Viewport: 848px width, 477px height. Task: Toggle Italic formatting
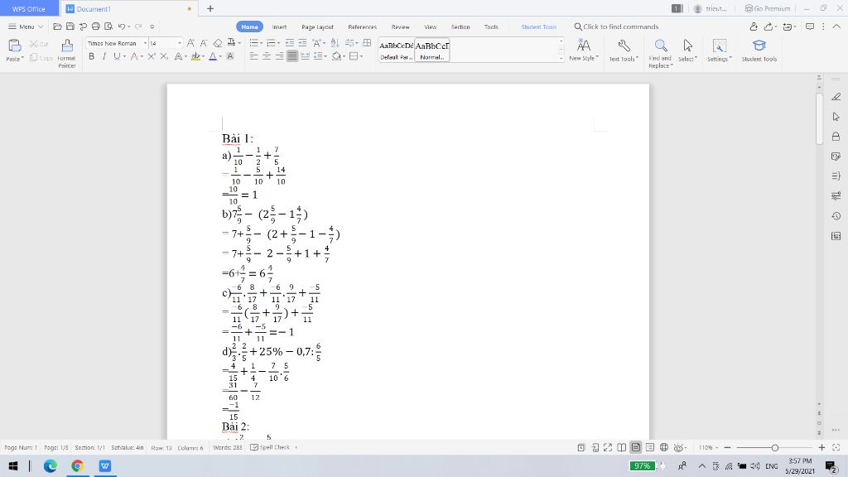[104, 56]
